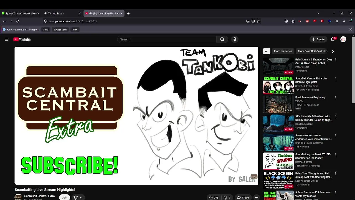Mute the Scambaiting Live Stream tab audio
Viewport: 355px width, 200px height.
pos(90,13)
